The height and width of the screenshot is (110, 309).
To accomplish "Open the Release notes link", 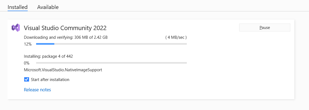I will coord(37,90).
